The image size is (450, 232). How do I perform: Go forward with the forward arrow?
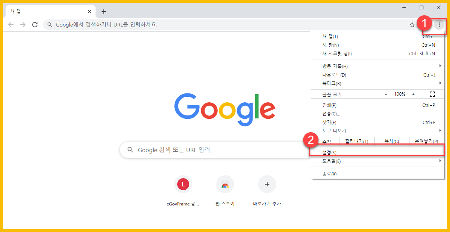23,25
